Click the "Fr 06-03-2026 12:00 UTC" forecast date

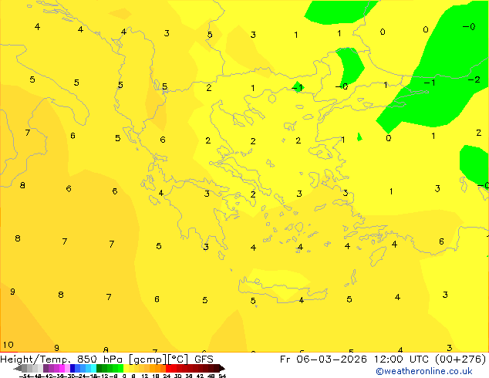click(x=356, y=359)
